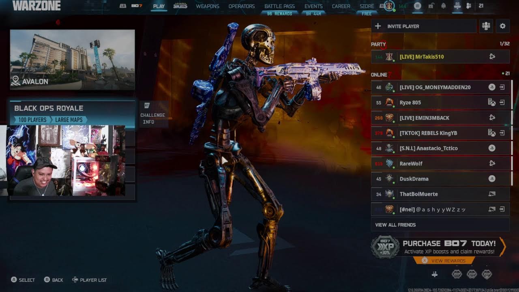This screenshot has height=292, width=519.
Task: Click EMIN3MBACK's Battle.net platform icon
Action: (492, 118)
